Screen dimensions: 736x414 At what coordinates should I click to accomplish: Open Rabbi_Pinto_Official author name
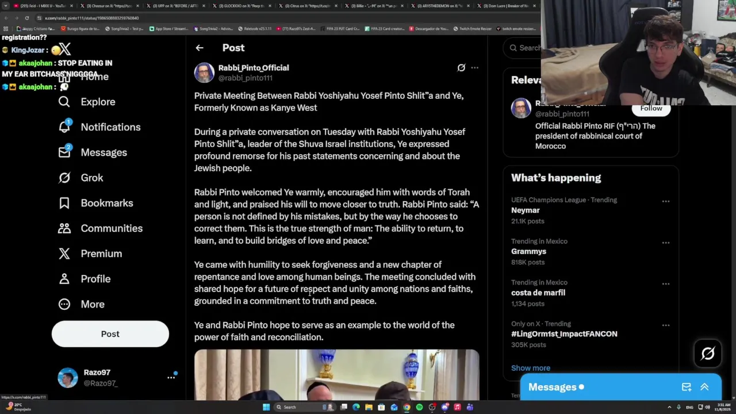(x=254, y=68)
